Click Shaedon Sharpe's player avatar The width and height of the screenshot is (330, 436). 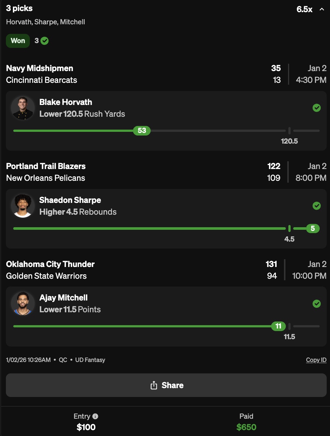pos(23,206)
